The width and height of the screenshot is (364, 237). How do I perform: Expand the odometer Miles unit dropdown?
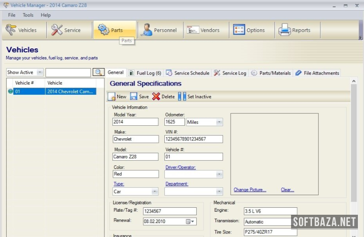[x=219, y=122]
